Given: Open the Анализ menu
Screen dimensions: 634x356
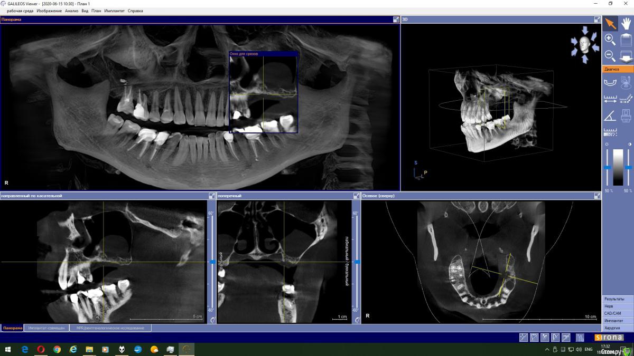Looking at the screenshot, I should click(x=71, y=11).
